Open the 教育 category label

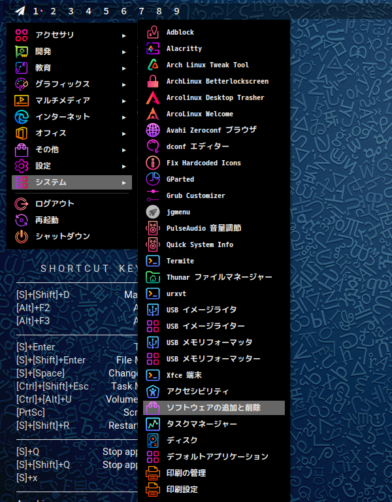[43, 68]
